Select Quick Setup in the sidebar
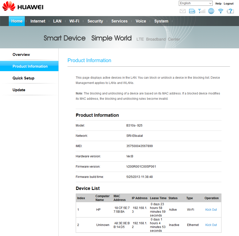This screenshot has height=236, width=239. (x=23, y=78)
